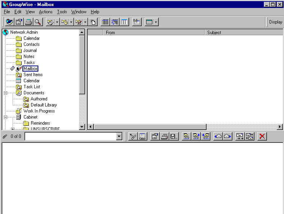The image size is (284, 214).
Task: Open the new task dropdown arrow
Action: [x=85, y=22]
